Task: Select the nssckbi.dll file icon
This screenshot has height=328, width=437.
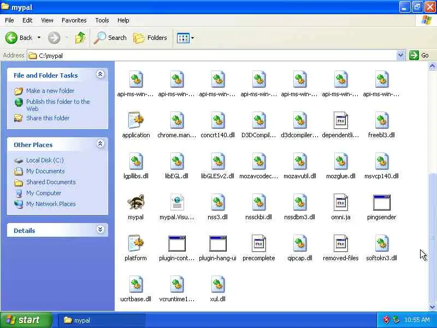Action: (258, 202)
